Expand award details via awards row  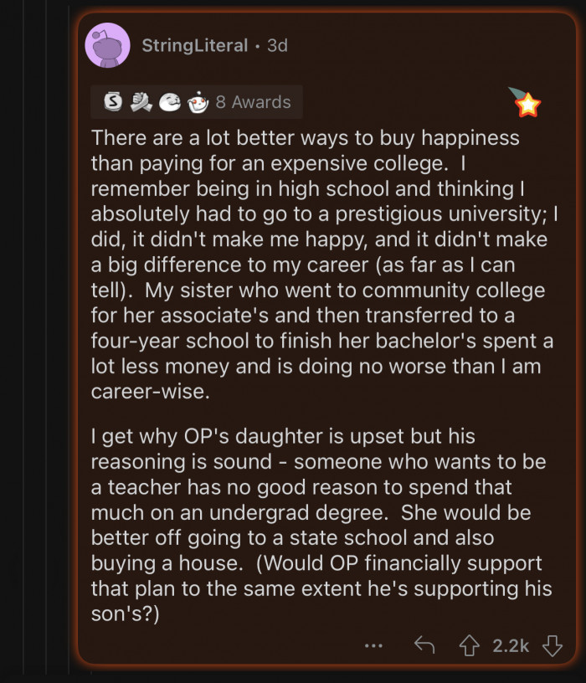[194, 102]
